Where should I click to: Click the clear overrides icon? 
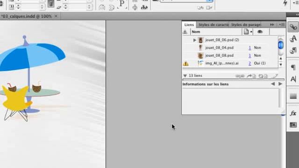point(200,7)
